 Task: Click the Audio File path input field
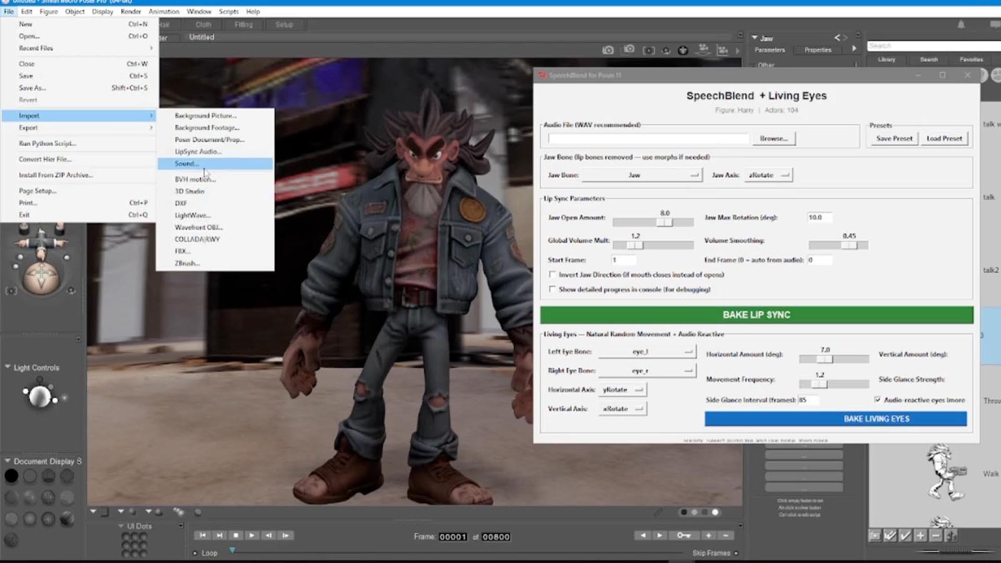pos(649,138)
